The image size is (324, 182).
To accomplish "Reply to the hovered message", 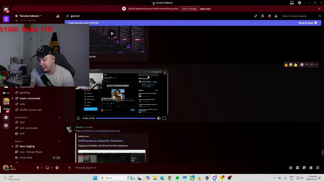I will tap(307, 65).
